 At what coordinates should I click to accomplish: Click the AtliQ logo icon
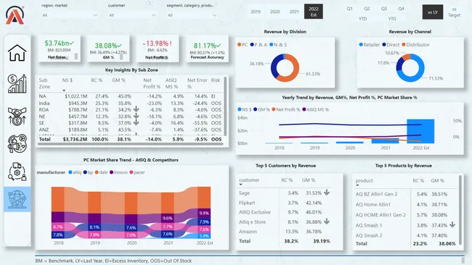15,15
